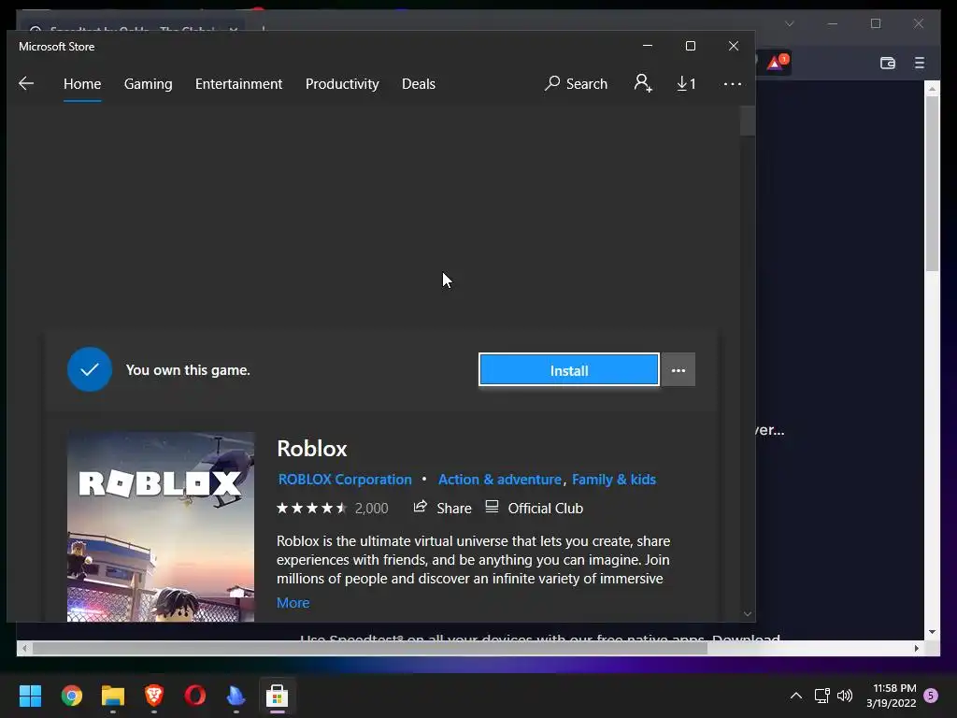The image size is (957, 718).
Task: Switch to the Gaming tab
Action: coord(149,83)
